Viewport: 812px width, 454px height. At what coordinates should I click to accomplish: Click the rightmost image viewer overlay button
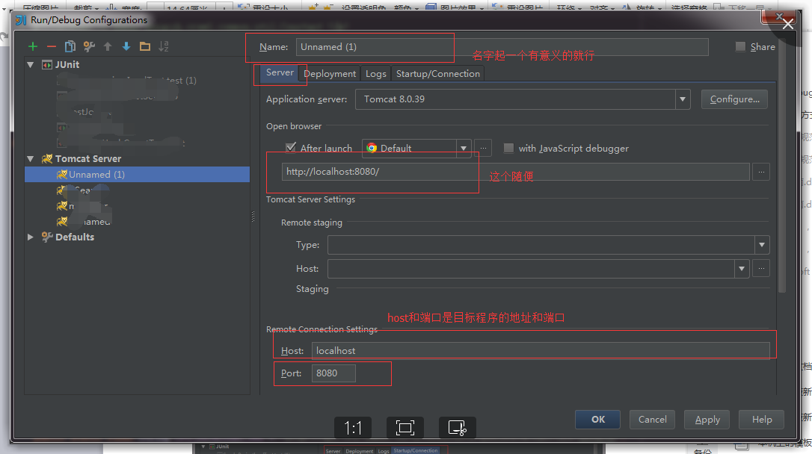click(x=458, y=428)
